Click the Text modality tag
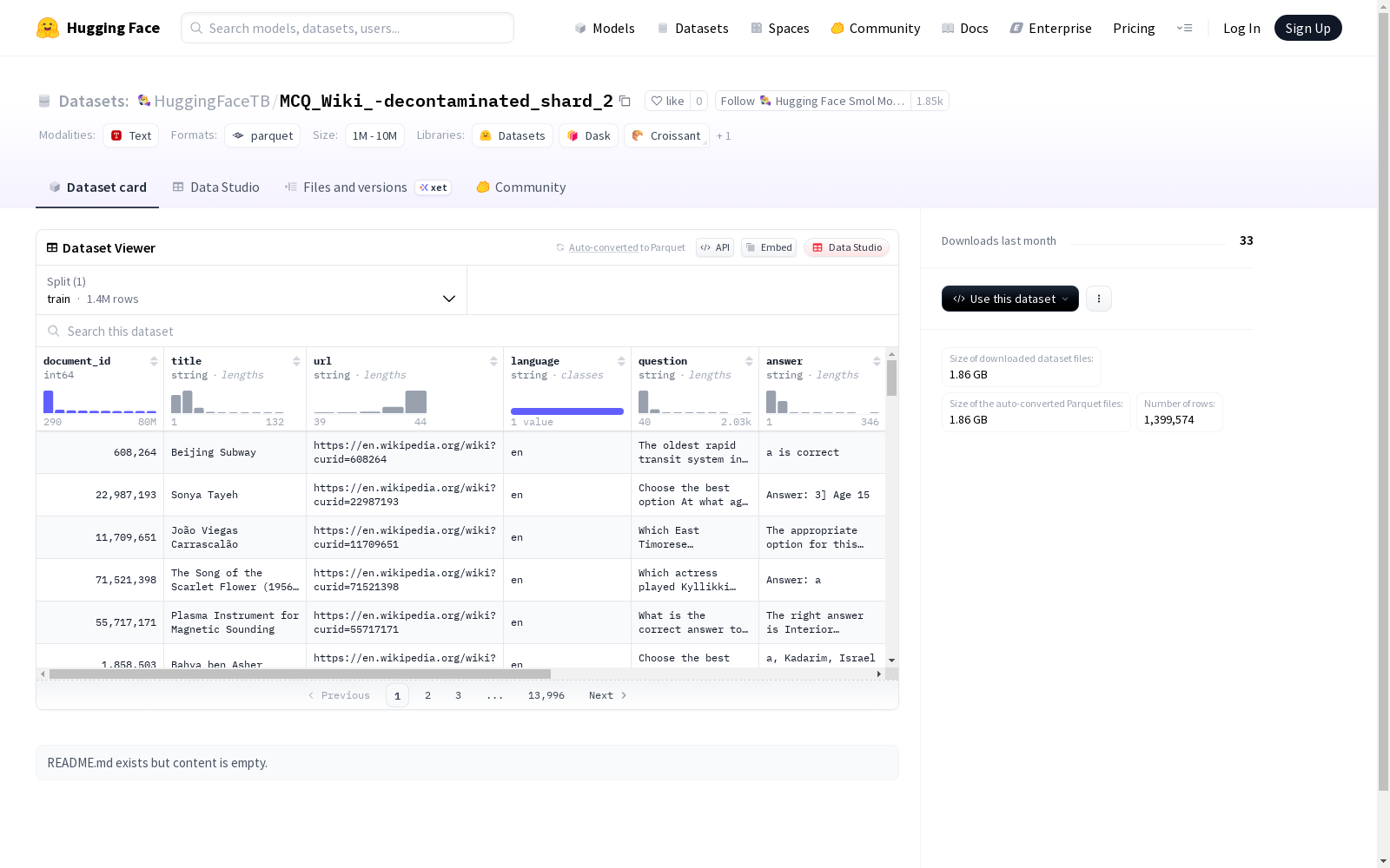This screenshot has width=1390, height=868. tap(131, 135)
